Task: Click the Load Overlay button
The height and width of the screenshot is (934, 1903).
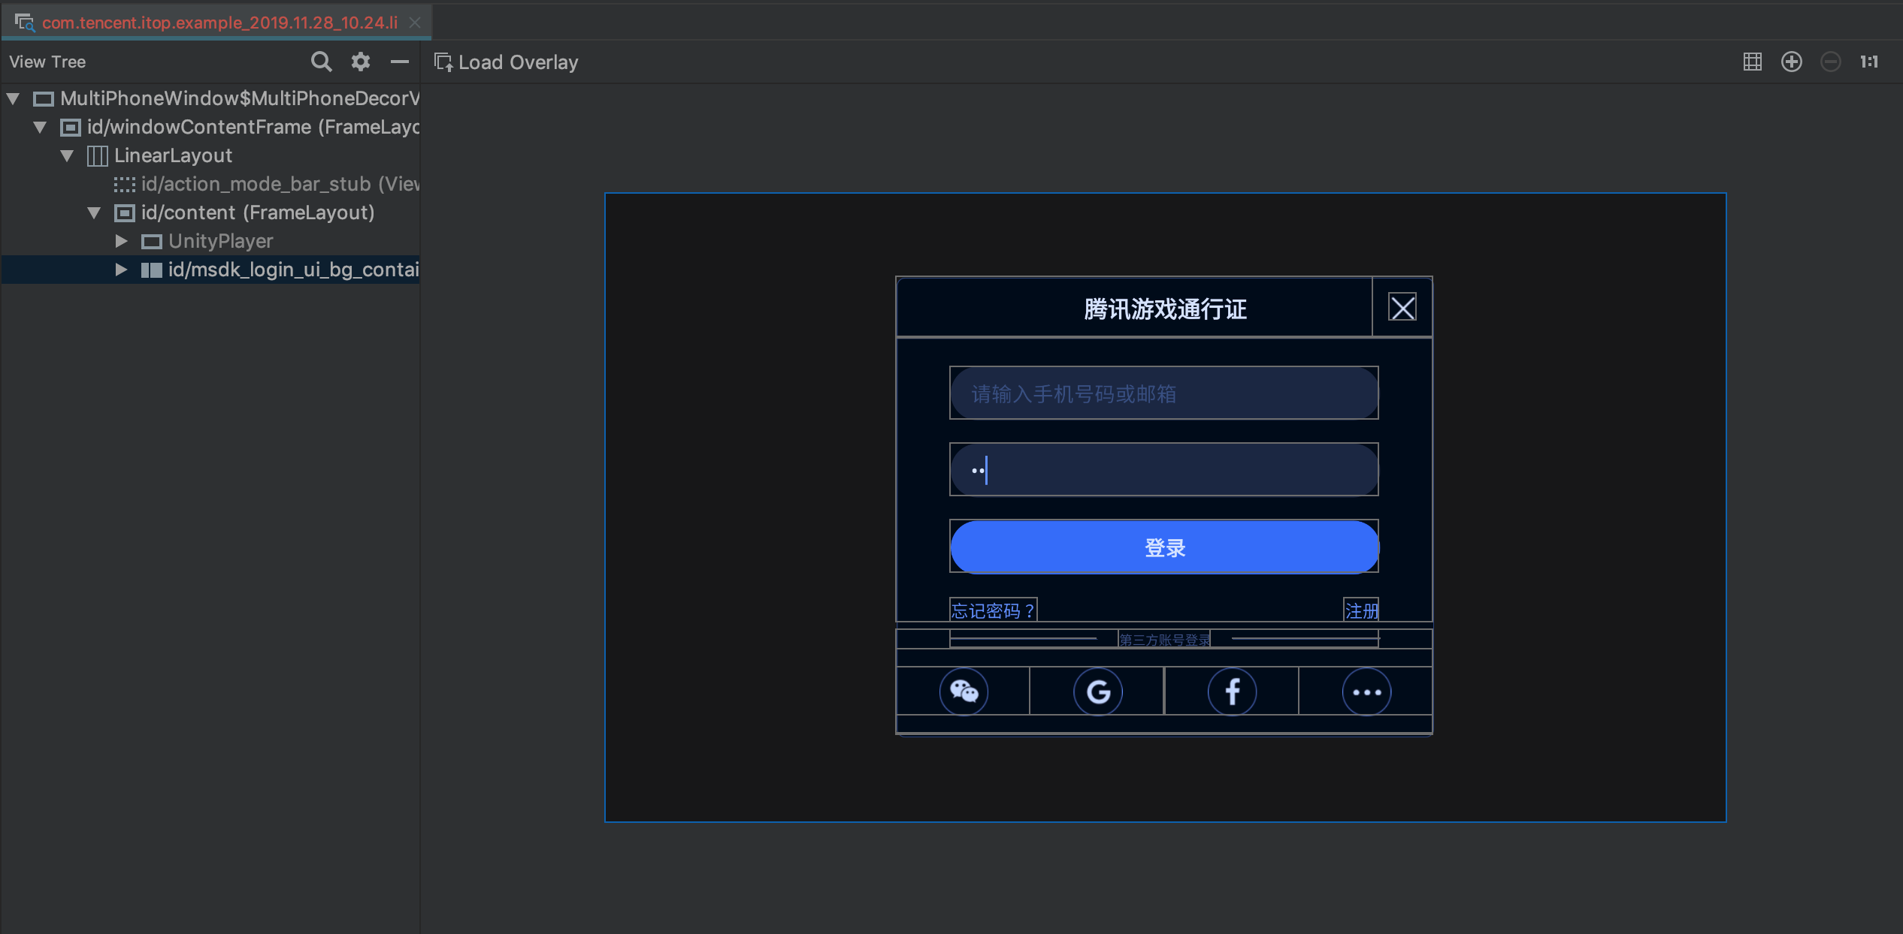Action: coord(507,62)
